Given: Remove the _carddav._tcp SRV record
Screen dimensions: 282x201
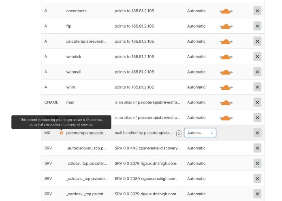Looking at the screenshot, I should 257,194.
